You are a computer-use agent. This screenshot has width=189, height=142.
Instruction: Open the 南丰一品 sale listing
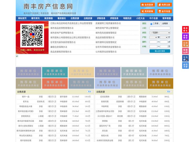[26, 97]
